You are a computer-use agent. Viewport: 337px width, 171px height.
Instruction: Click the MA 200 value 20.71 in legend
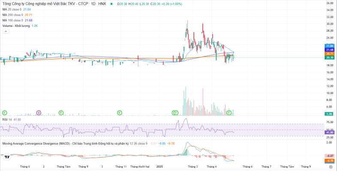point(28,15)
